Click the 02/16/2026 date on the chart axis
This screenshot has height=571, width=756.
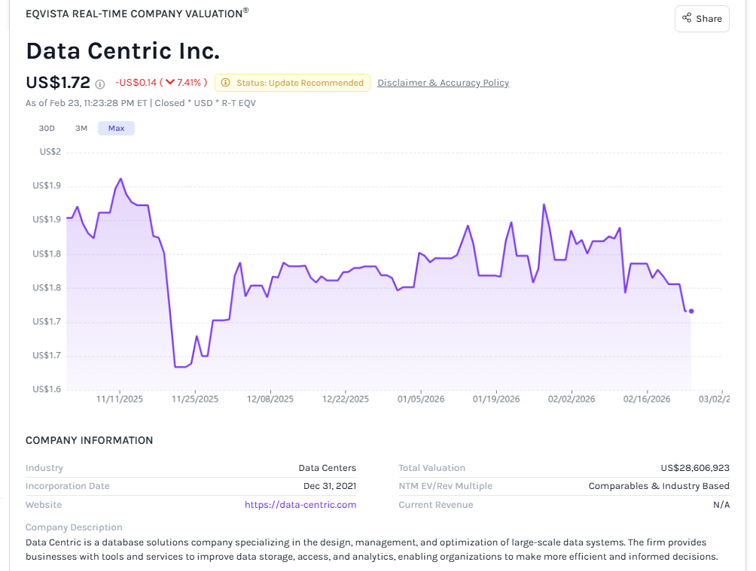[647, 399]
